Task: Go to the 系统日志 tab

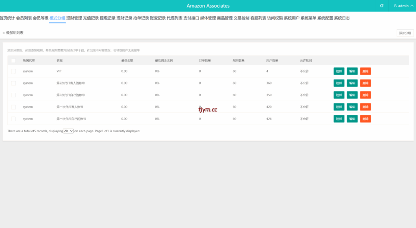Action: click(x=342, y=18)
